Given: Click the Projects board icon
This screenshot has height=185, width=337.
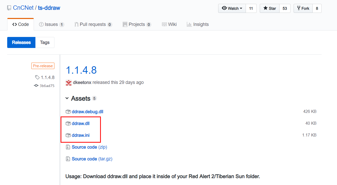Looking at the screenshot, I should pos(125,24).
